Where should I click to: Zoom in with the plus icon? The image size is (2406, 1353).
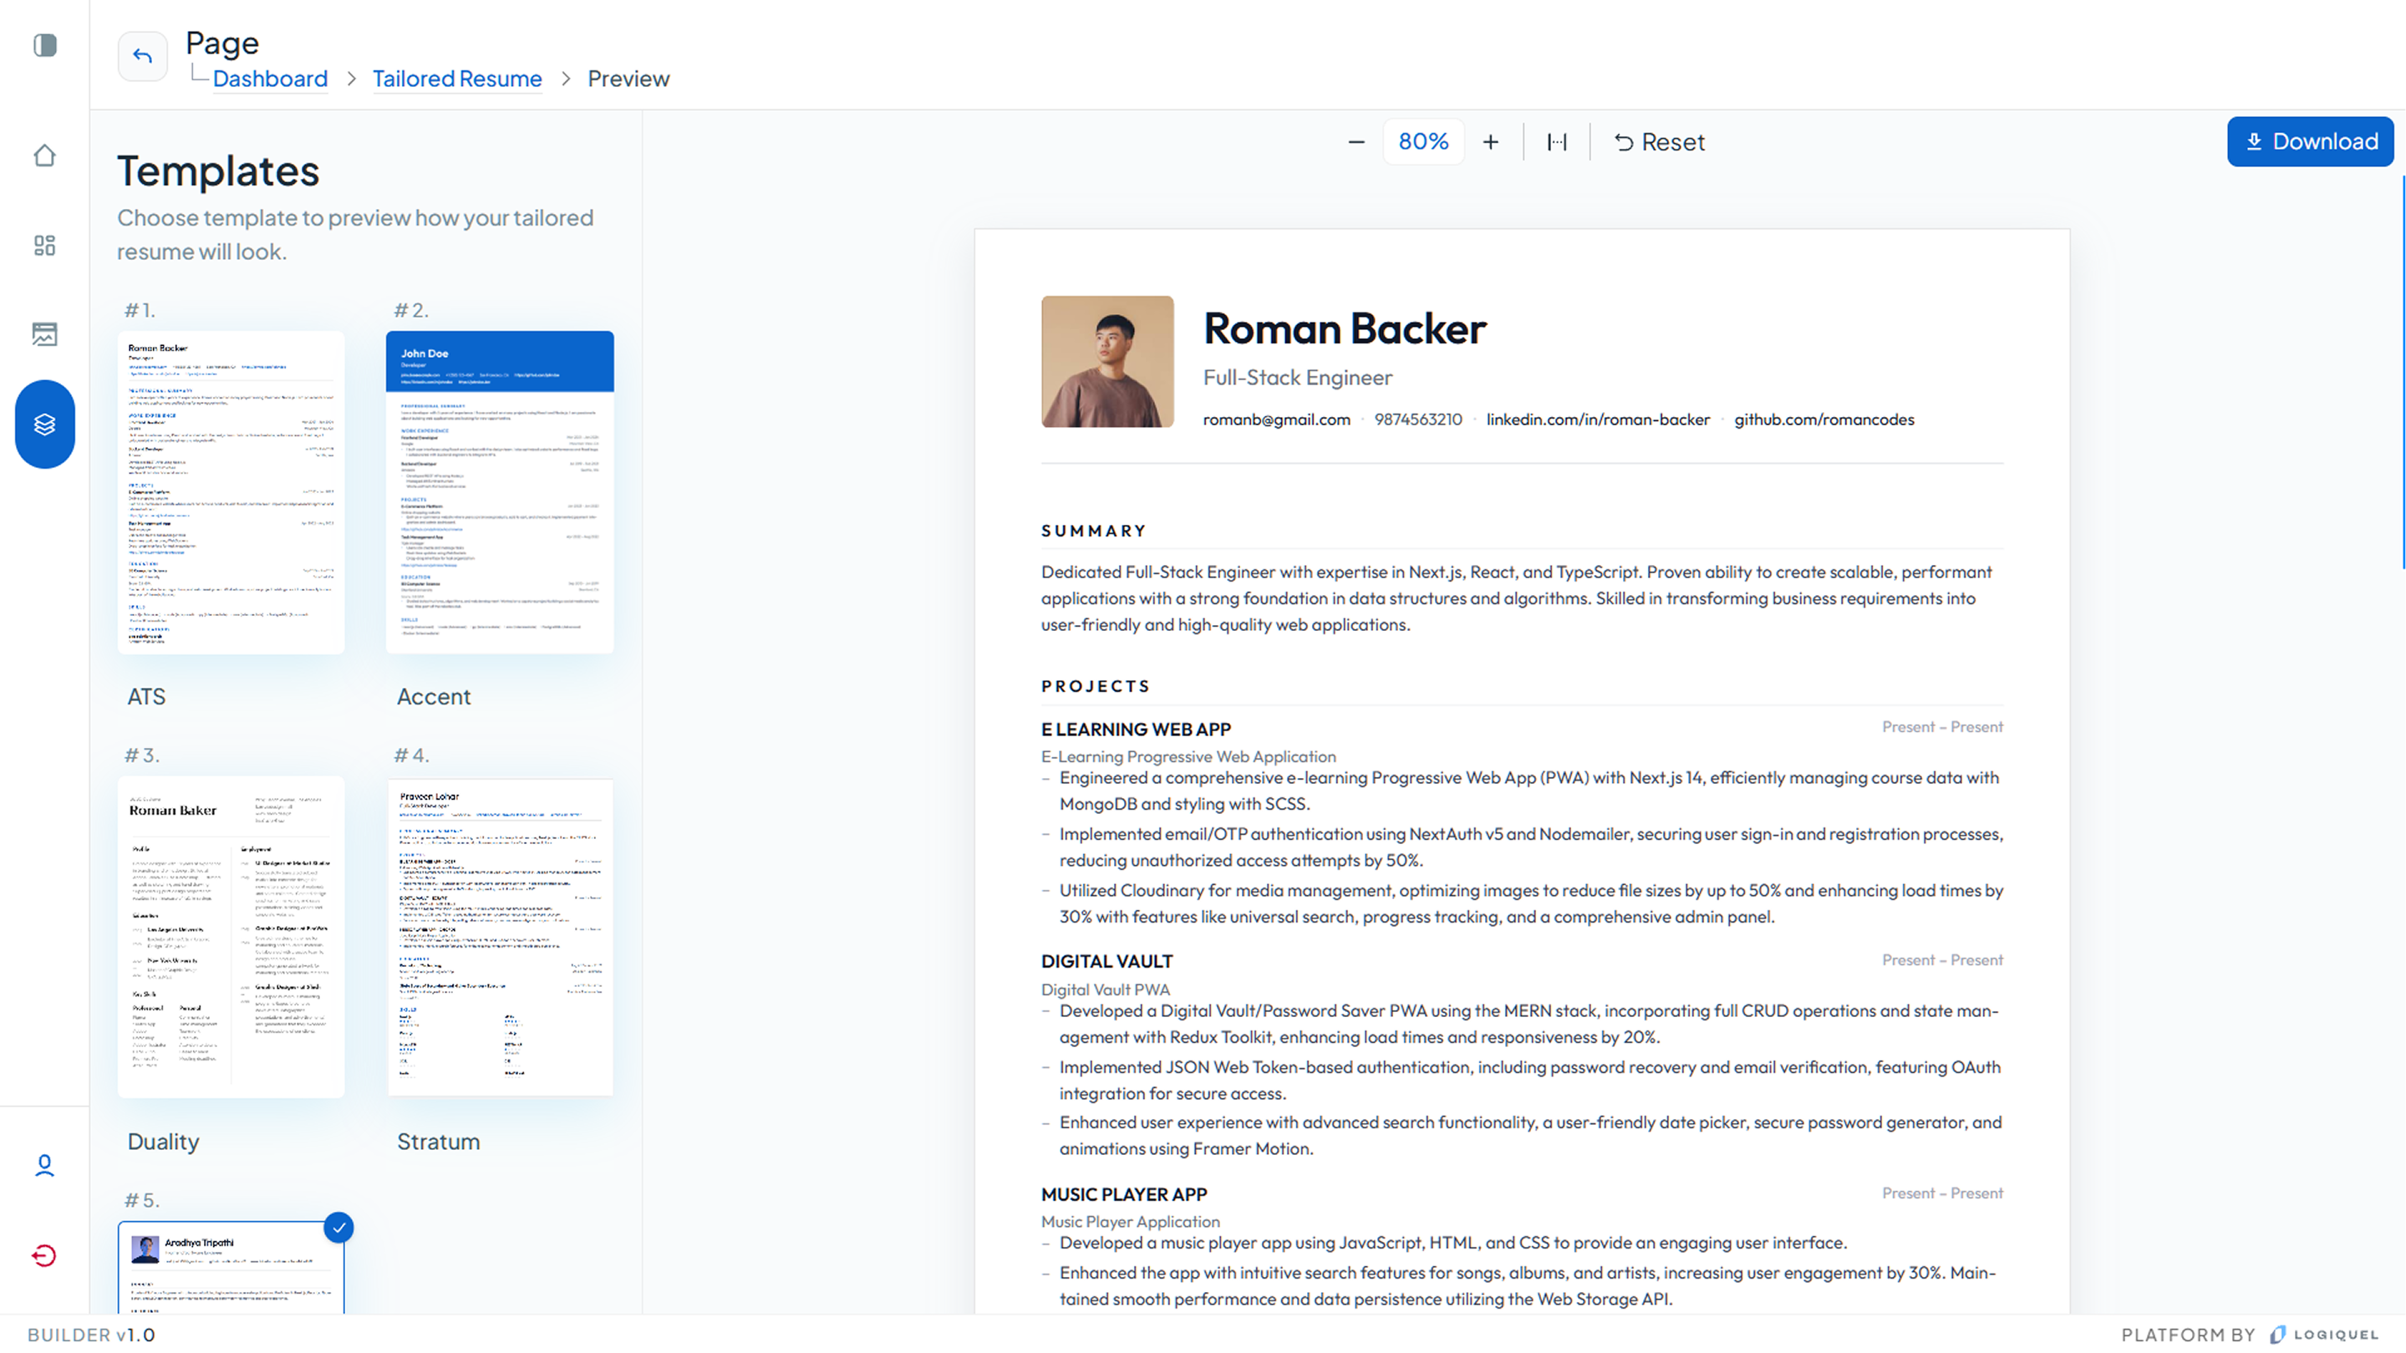1491,142
